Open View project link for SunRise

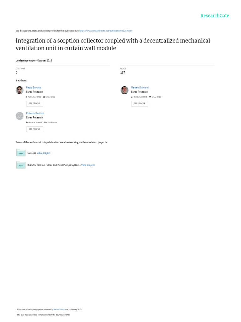coord(43,153)
